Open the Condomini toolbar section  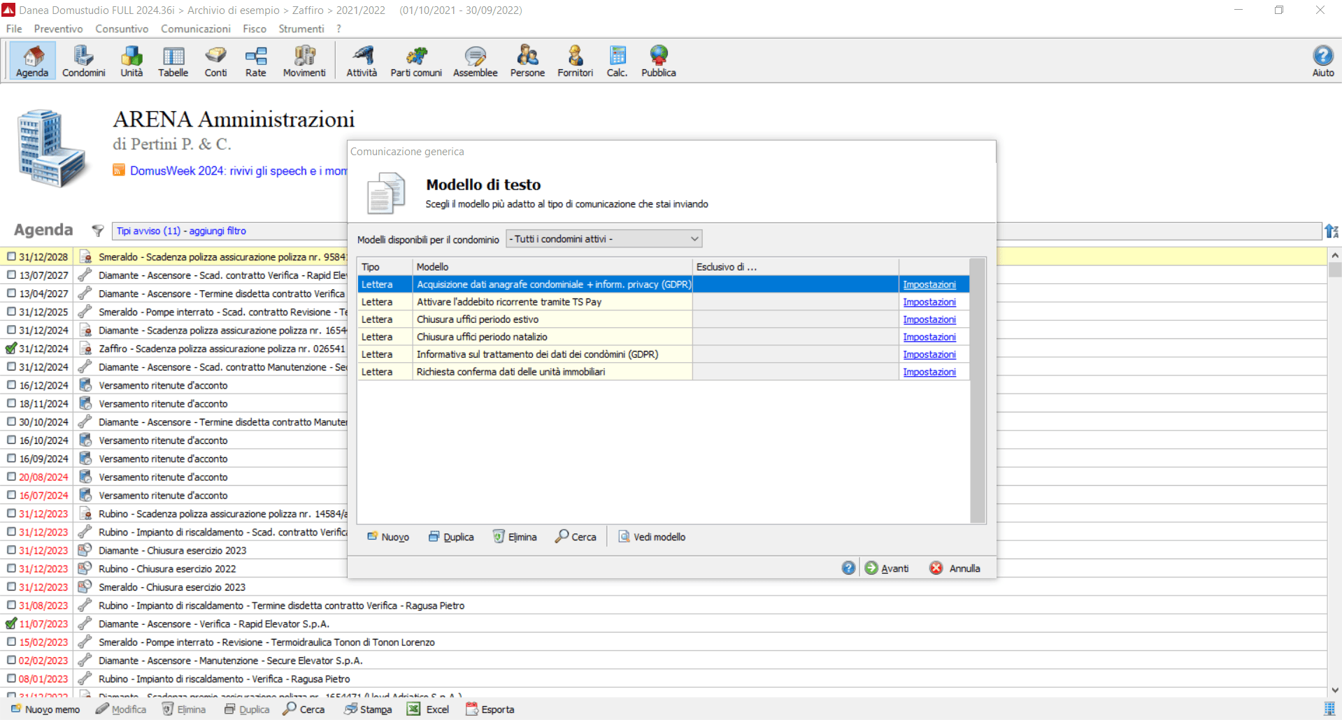click(x=83, y=61)
